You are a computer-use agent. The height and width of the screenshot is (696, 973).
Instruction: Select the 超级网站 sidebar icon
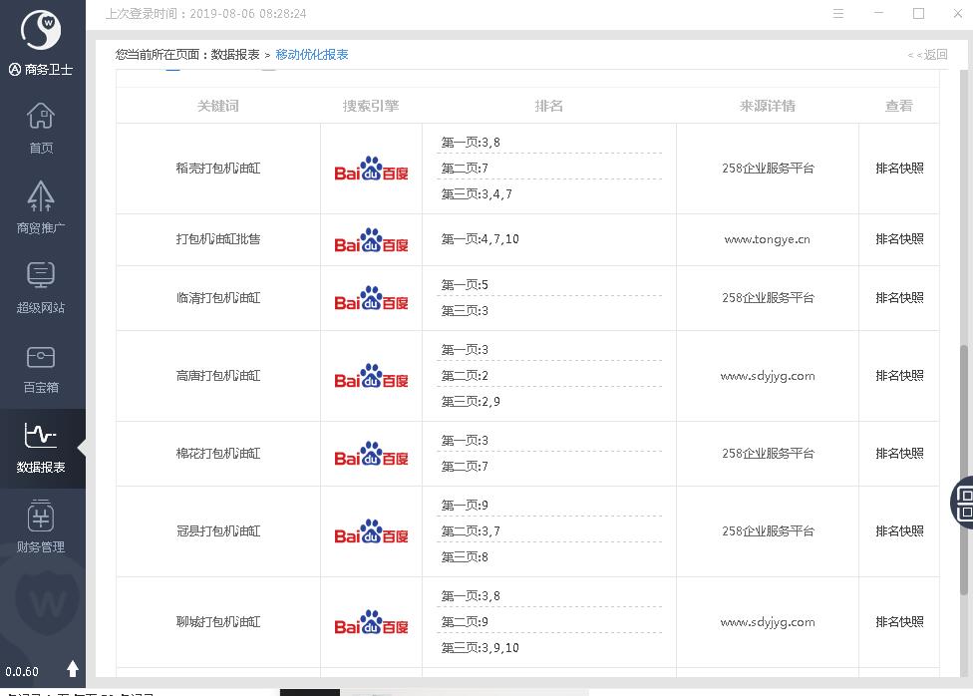coord(41,287)
